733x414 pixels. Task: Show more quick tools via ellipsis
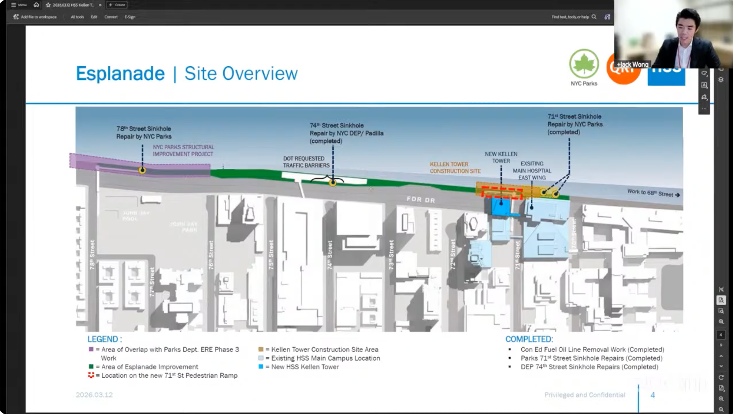pyautogui.click(x=704, y=109)
